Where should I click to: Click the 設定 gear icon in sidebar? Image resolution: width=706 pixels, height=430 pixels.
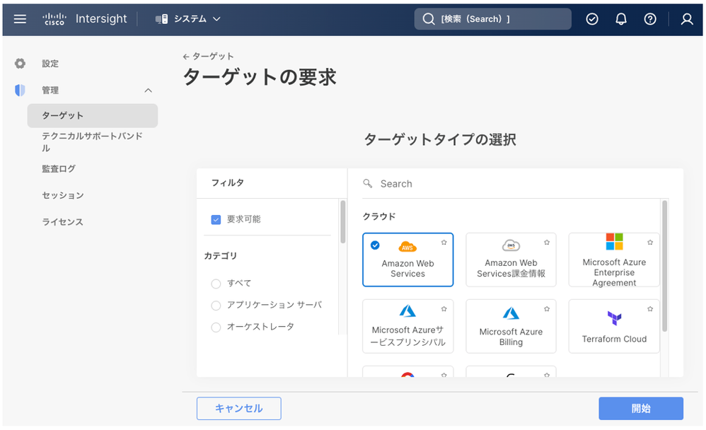[20, 64]
